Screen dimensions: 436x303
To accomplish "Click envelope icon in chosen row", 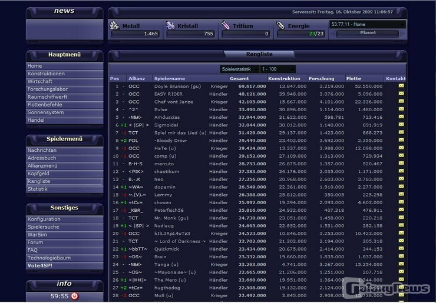I will [401, 202].
